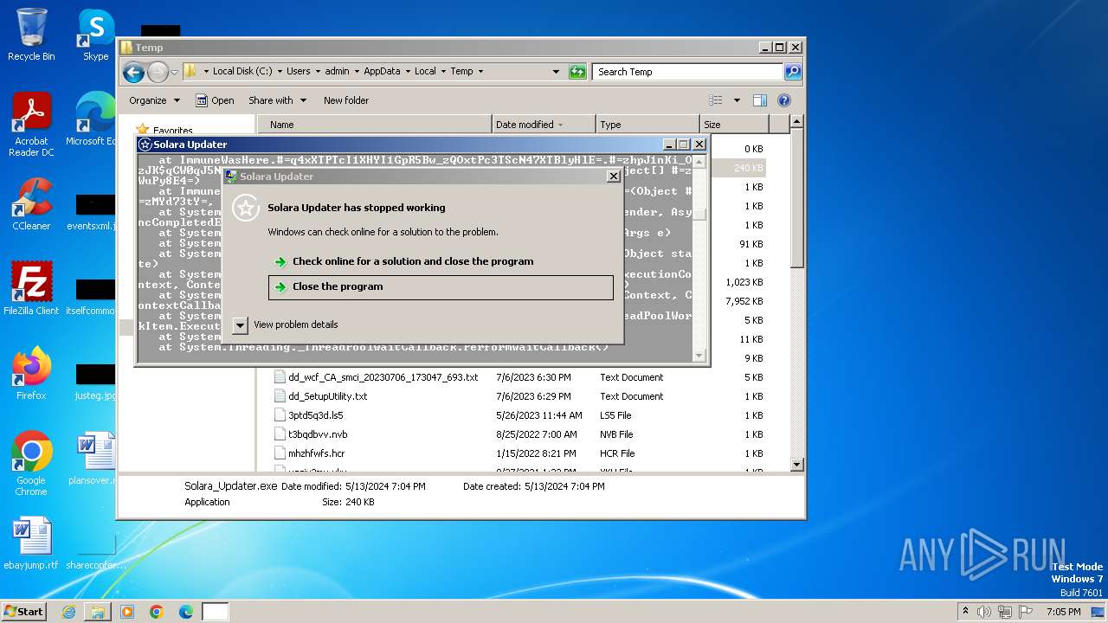The height and width of the screenshot is (623, 1108).
Task: Click the Open toolbar button
Action: tap(215, 100)
